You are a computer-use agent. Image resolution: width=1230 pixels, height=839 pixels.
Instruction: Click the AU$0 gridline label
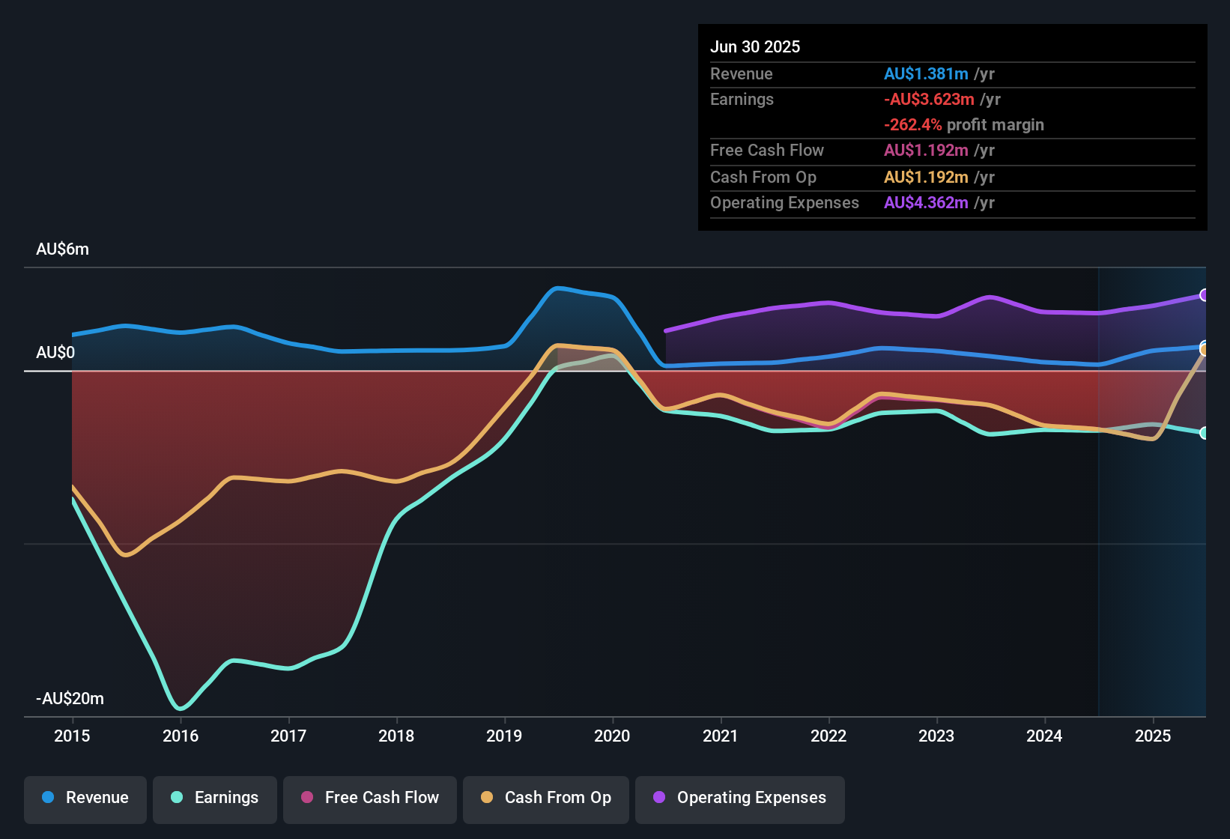click(x=55, y=352)
